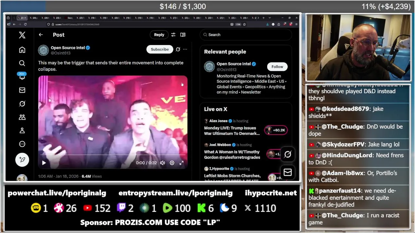This screenshot has height=233, width=415.
Task: Open the reader view icon beside Reply
Action: coord(183,35)
